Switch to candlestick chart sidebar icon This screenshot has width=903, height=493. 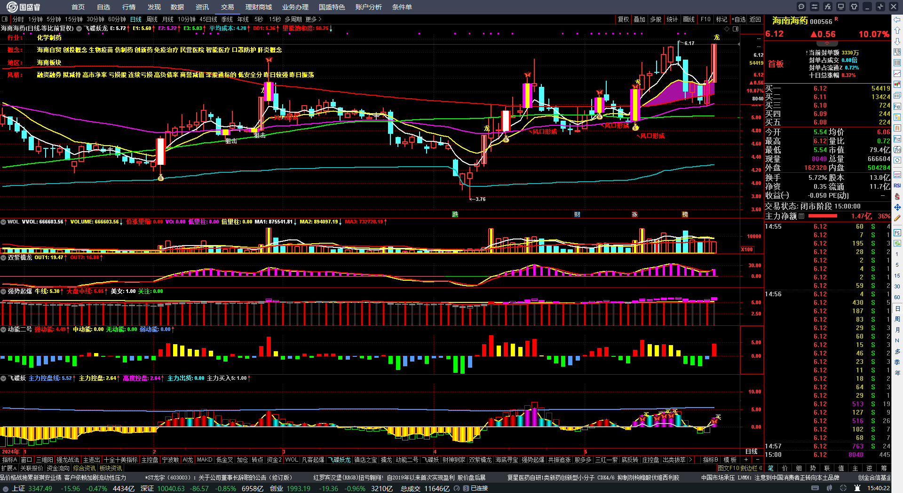point(897,85)
